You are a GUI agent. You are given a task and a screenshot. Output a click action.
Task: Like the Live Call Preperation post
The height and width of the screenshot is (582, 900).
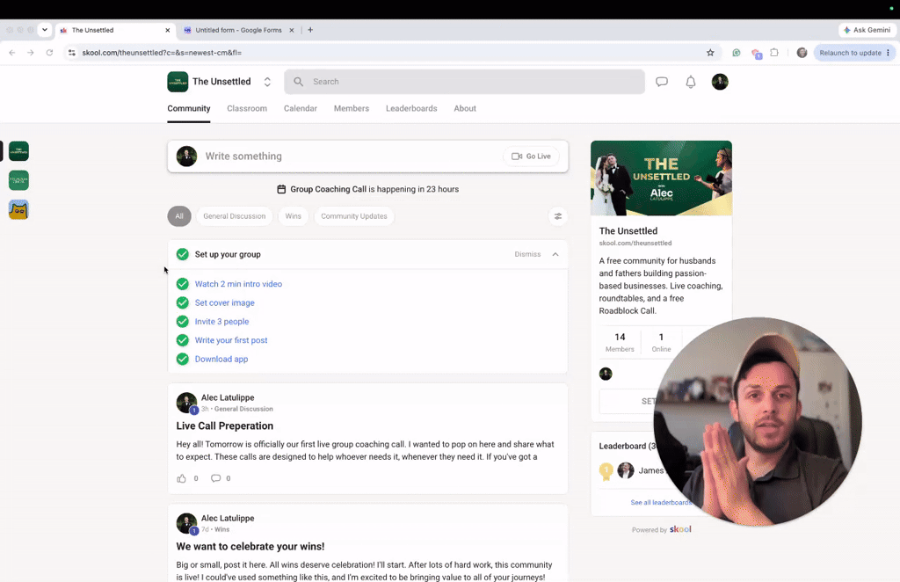point(181,478)
